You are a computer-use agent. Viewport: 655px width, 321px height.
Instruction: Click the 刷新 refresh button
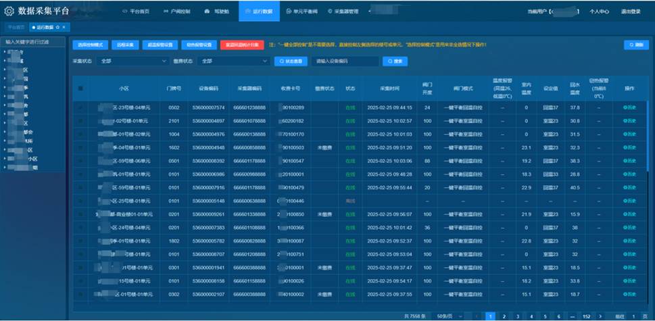pos(636,45)
